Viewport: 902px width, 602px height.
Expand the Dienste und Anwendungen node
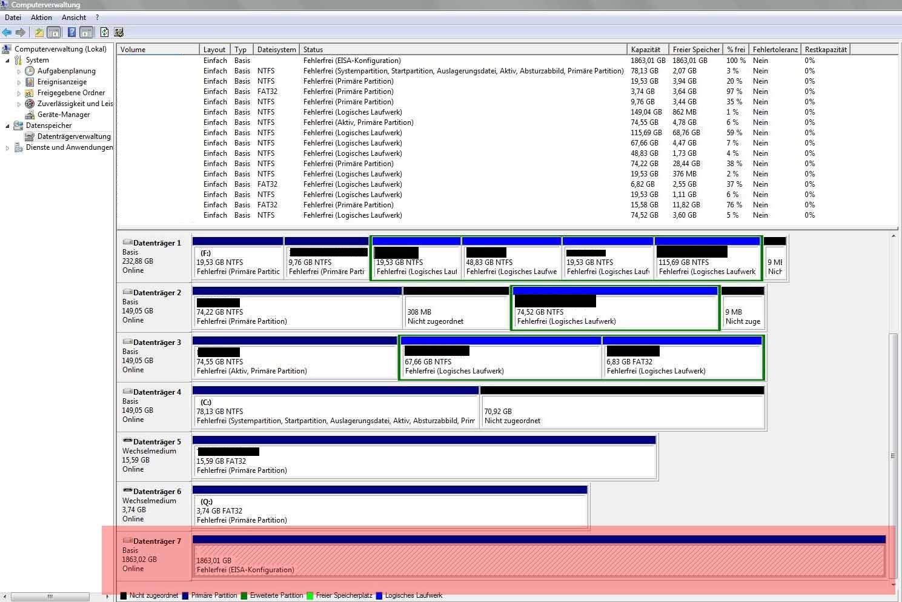tap(7, 147)
